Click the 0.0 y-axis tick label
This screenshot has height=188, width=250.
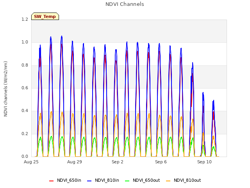pyautogui.click(x=25, y=156)
